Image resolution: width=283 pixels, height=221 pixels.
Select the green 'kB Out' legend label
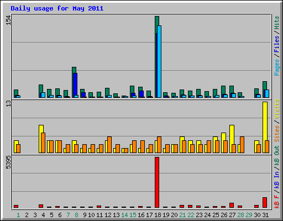(276, 156)
